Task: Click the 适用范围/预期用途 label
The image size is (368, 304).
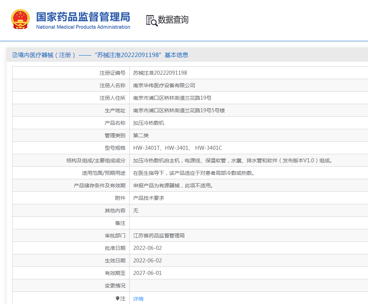Action: (x=104, y=173)
